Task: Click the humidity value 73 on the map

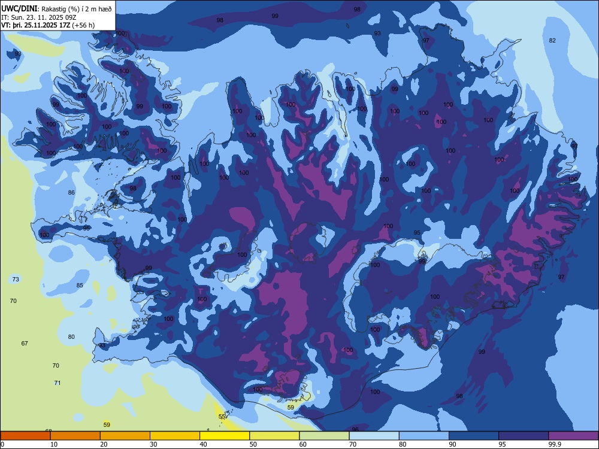Action: (x=16, y=280)
